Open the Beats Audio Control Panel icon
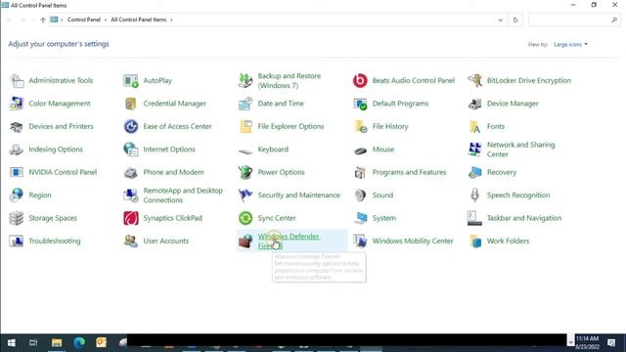Screen dimensions: 626x352 pyautogui.click(x=360, y=81)
